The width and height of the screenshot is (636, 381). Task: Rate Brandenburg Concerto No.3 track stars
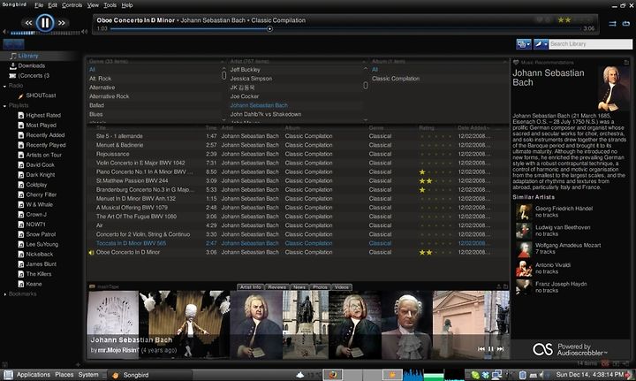436,190
